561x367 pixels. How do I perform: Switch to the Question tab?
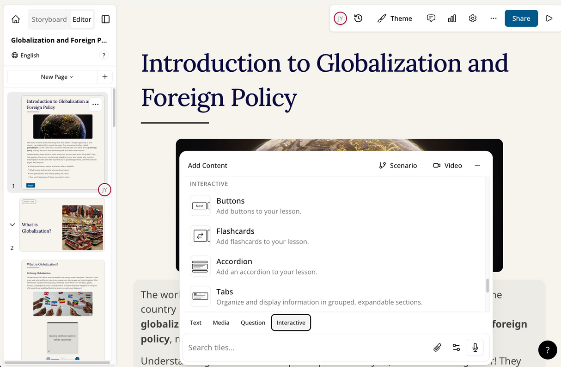click(253, 323)
